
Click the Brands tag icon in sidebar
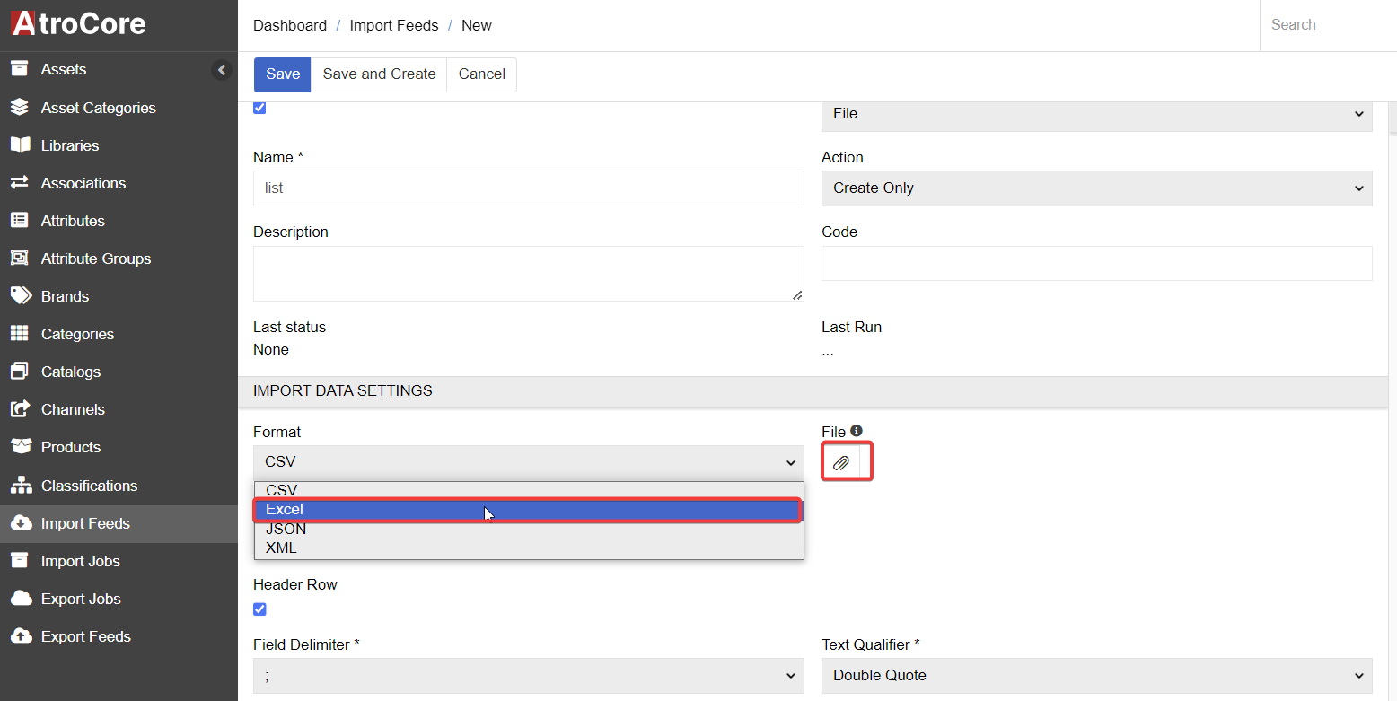20,296
